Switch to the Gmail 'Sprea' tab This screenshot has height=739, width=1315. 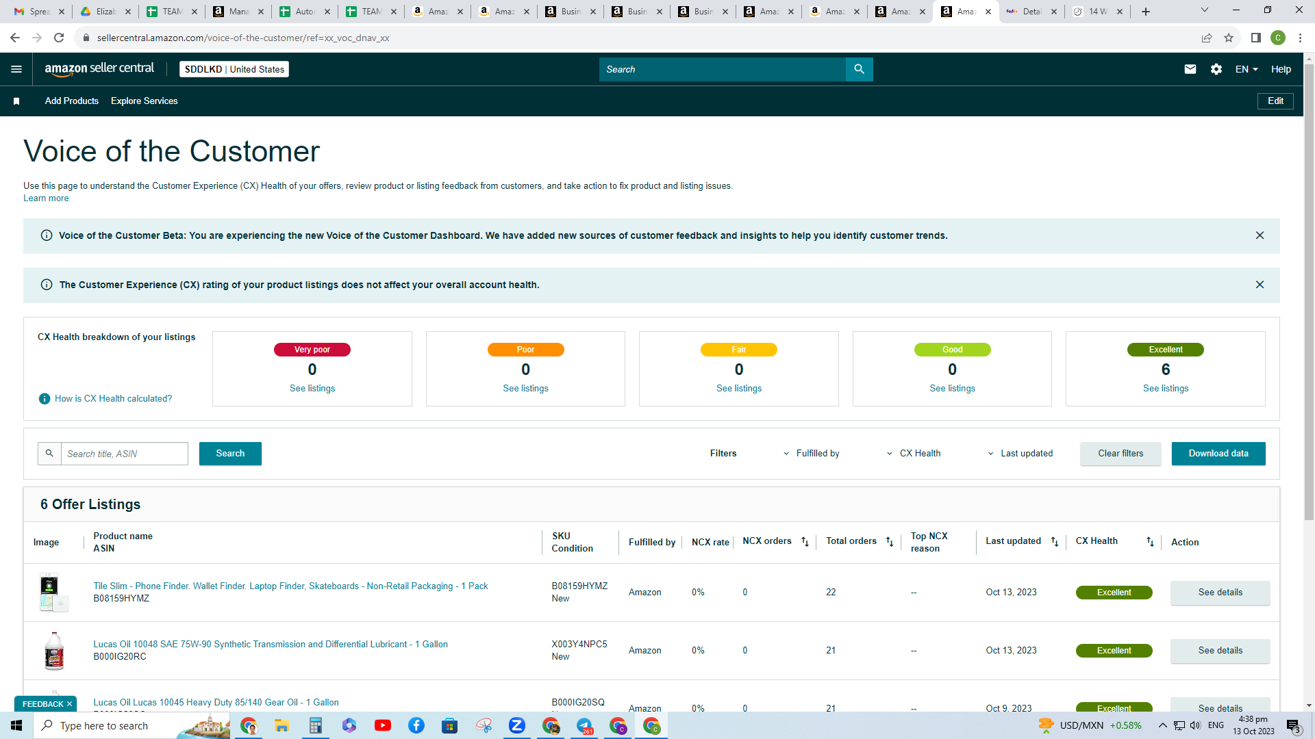[x=40, y=12]
